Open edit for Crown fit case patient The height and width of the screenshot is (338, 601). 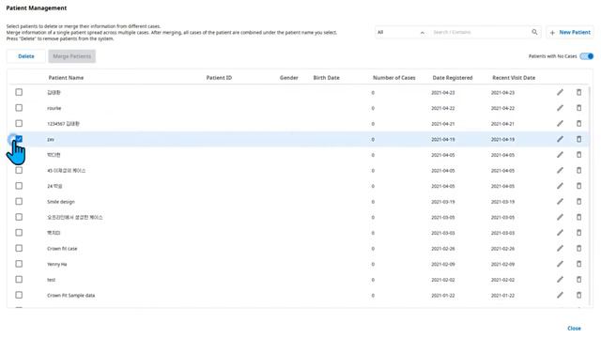pyautogui.click(x=560, y=248)
